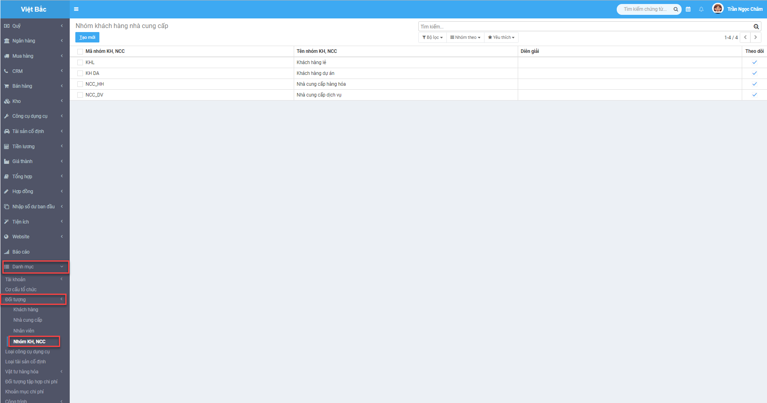Click the hamburger menu icon in top bar

(76, 9)
